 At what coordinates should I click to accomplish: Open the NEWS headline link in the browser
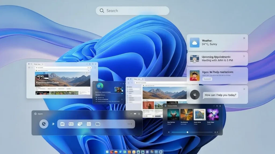coord(40,76)
